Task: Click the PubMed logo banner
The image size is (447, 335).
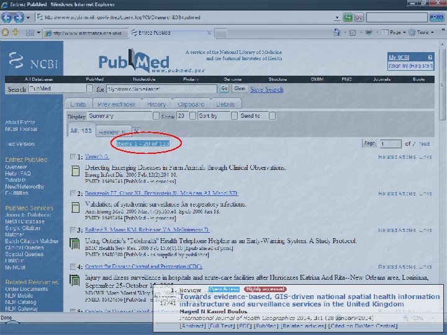Action: pos(151,61)
